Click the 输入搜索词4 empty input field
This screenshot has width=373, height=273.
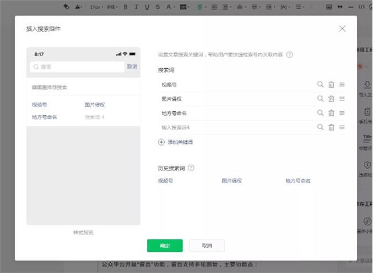pyautogui.click(x=236, y=127)
